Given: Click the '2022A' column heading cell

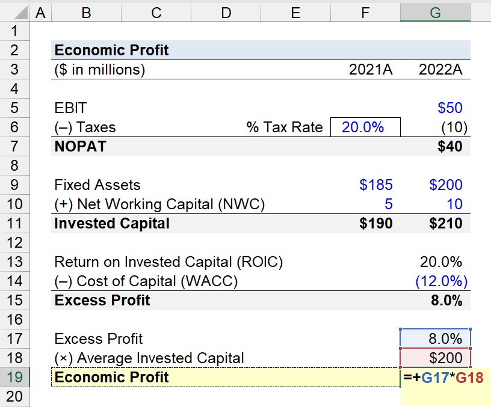Looking at the screenshot, I should pyautogui.click(x=440, y=70).
